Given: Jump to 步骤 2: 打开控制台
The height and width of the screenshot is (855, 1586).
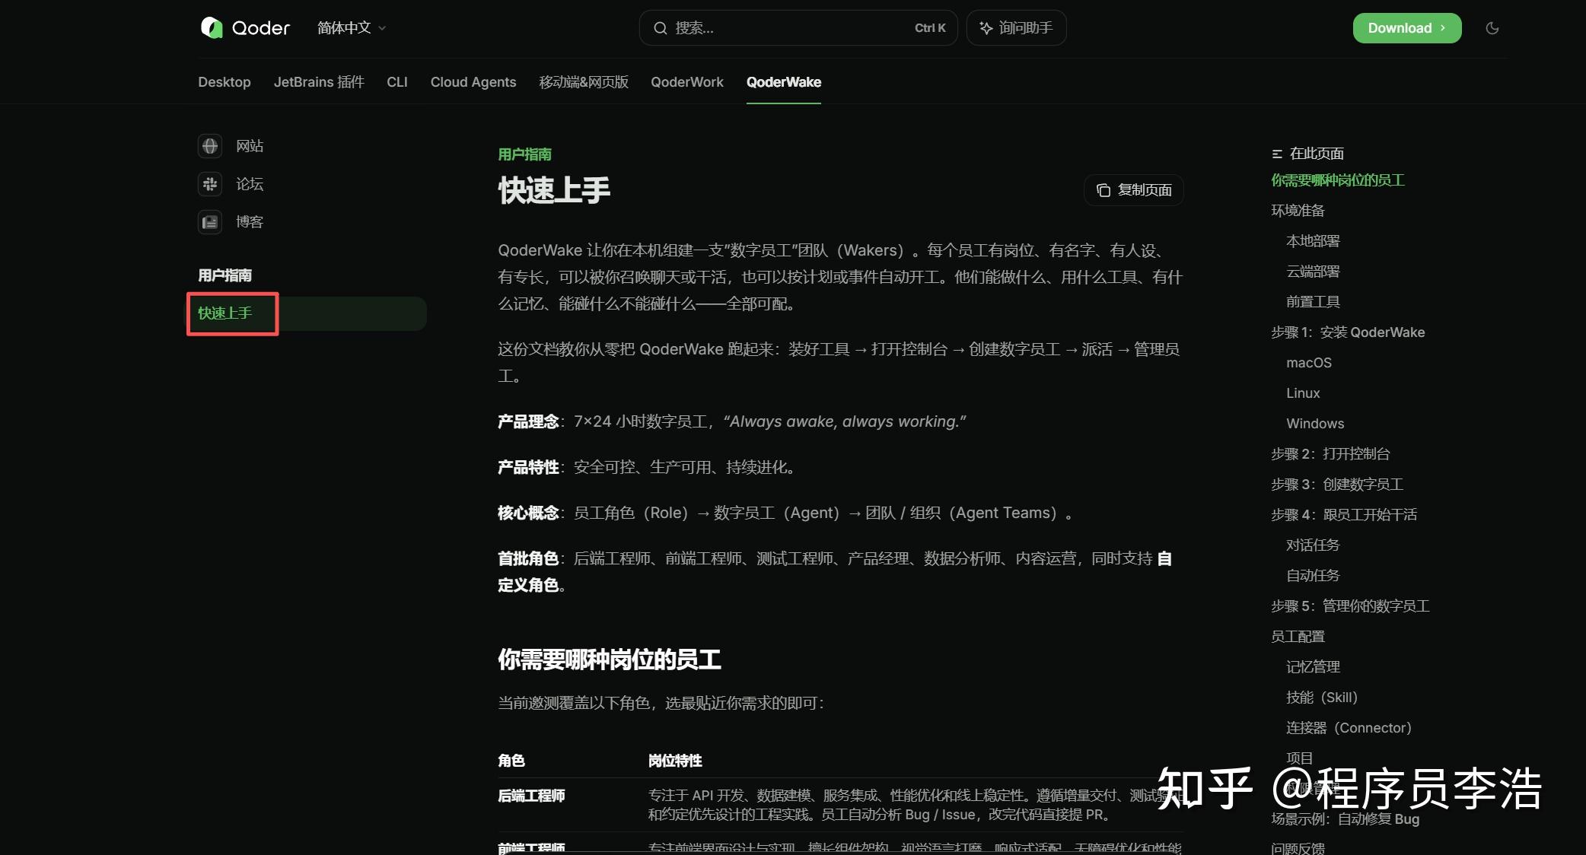Looking at the screenshot, I should tap(1330, 454).
